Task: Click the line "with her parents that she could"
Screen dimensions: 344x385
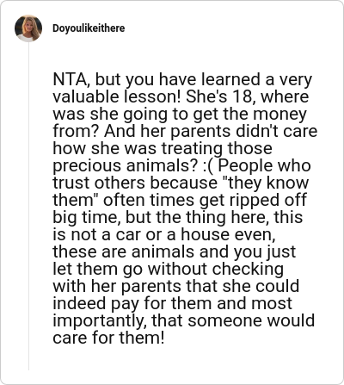Action: point(176,286)
